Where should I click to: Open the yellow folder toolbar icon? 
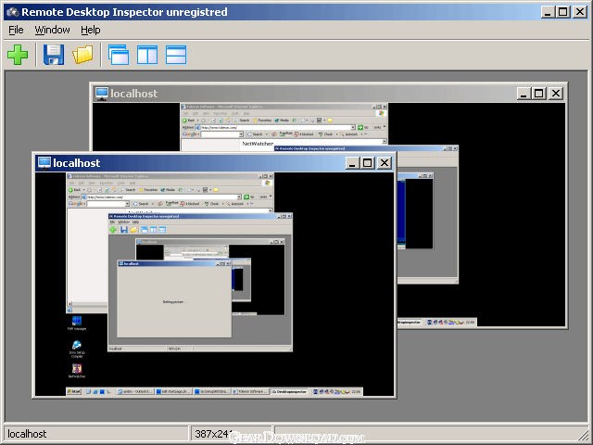82,55
